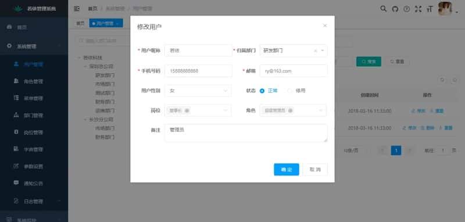
Task: Click 修改 link in first table row
Action: coord(419,111)
